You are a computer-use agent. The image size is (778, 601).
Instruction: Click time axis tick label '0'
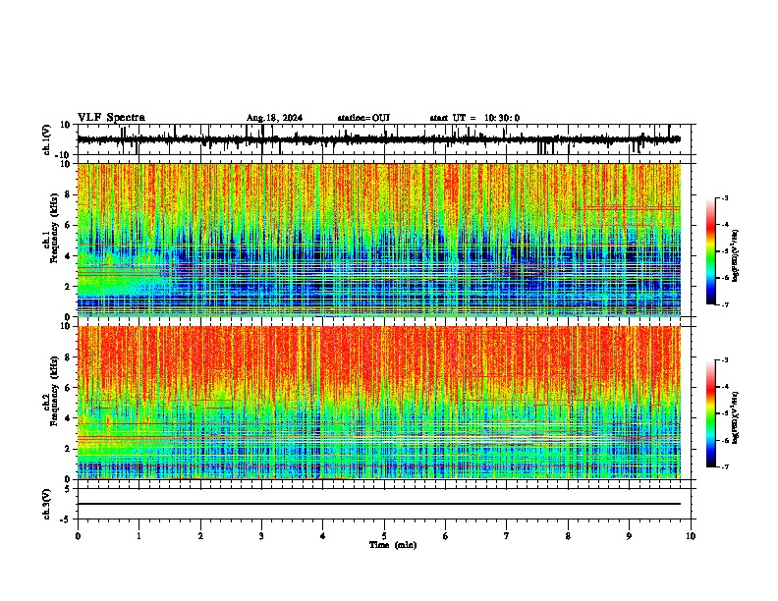click(78, 536)
